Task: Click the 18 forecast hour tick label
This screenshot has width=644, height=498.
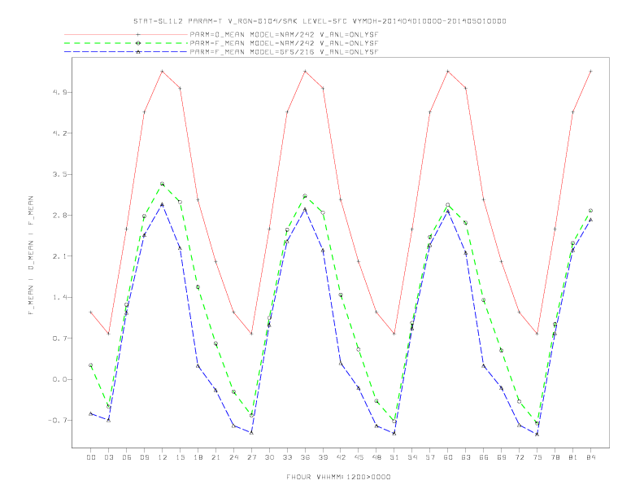Action: [x=198, y=457]
